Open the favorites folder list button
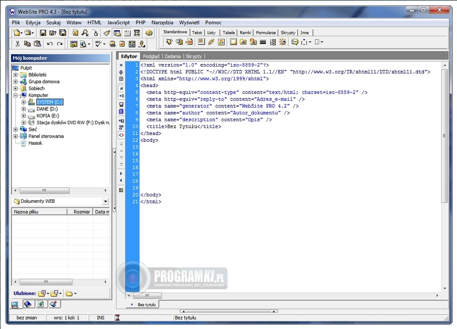Image resolution: width=457 pixels, height=329 pixels. (x=71, y=293)
